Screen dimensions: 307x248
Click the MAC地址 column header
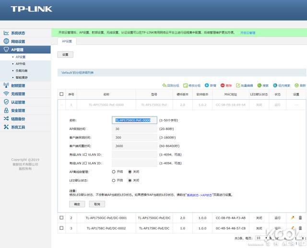pyautogui.click(x=231, y=94)
